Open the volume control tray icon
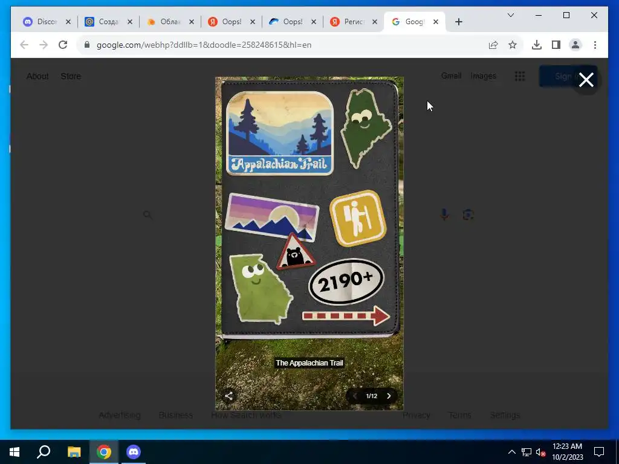 541,452
